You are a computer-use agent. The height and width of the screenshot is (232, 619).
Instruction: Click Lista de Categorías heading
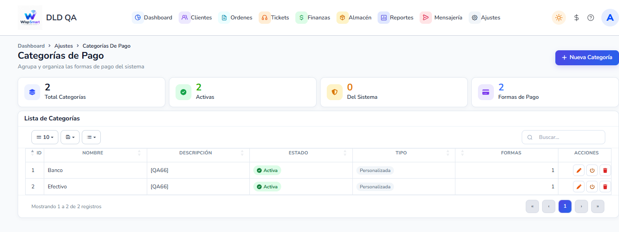[x=52, y=119]
